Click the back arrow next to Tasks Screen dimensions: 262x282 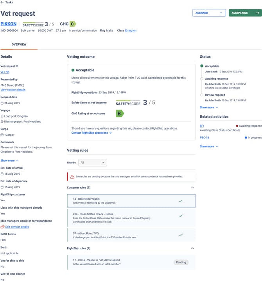[x=2, y=2]
